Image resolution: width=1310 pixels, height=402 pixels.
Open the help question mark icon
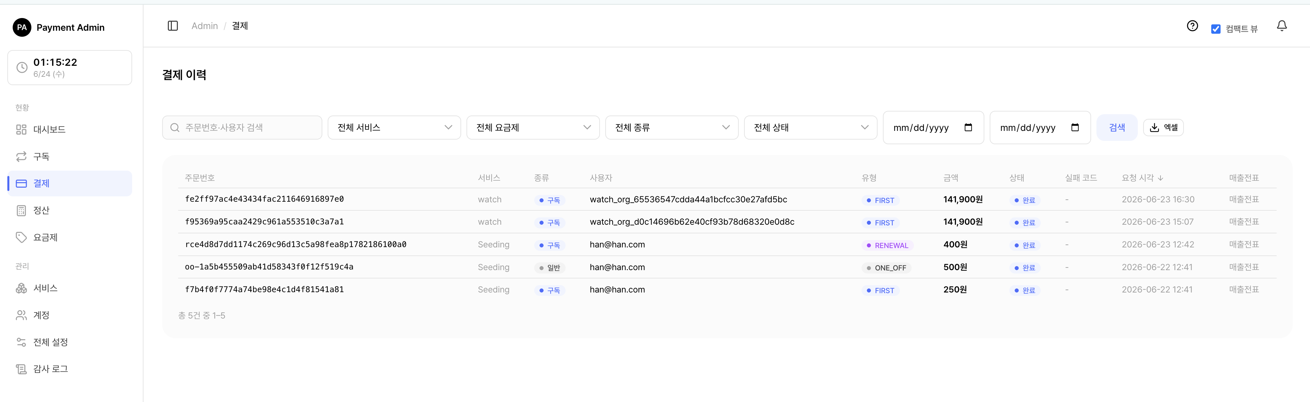[x=1192, y=26]
